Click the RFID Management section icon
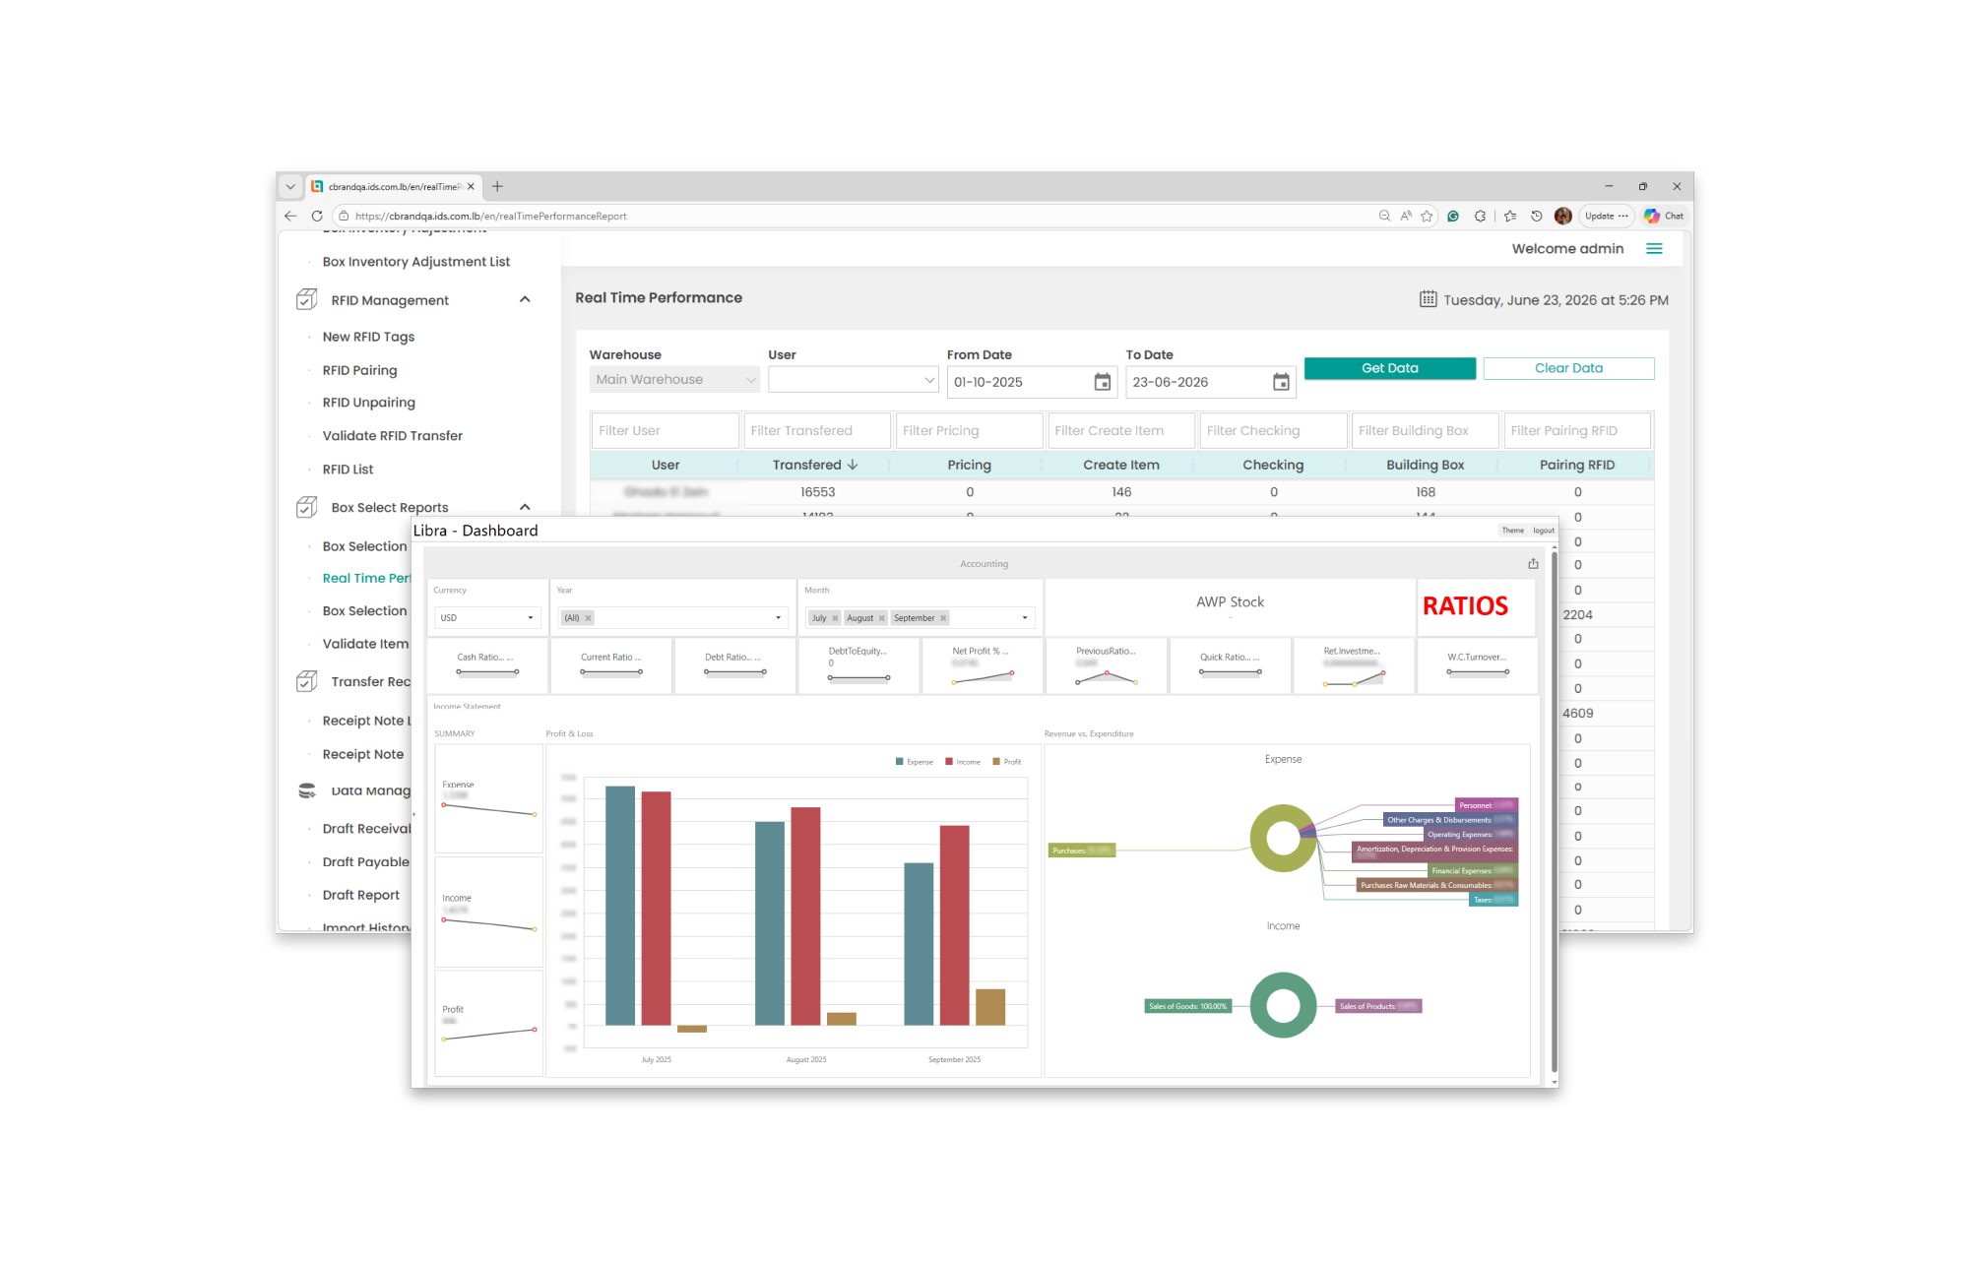Viewport: 1970px width, 1261px height. [x=307, y=299]
